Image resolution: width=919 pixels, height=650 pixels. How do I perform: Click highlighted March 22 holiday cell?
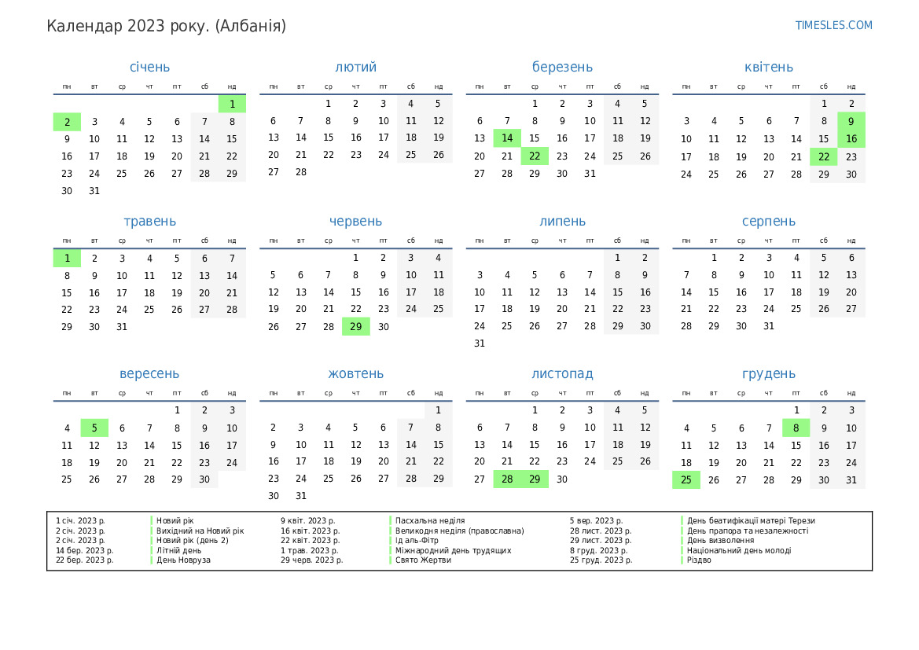pos(535,156)
